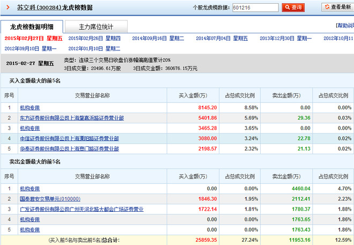Image resolution: width=354 pixels, height=245 pixels.
Task: Select the date 2015年02月27日 星期五
Action: [33, 39]
